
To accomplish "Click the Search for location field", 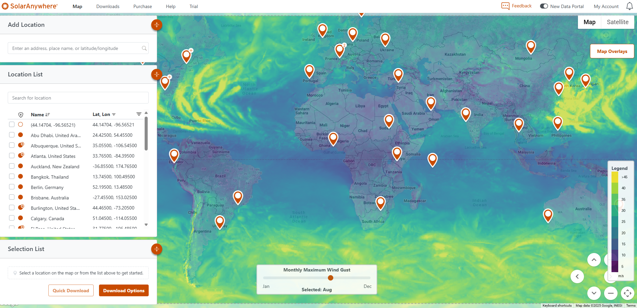I will pos(78,98).
